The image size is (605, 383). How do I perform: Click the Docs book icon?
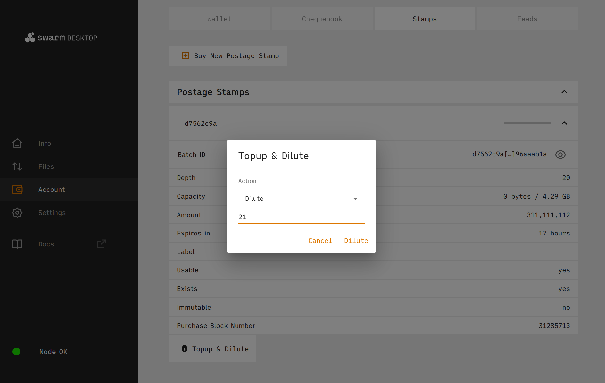coord(17,244)
